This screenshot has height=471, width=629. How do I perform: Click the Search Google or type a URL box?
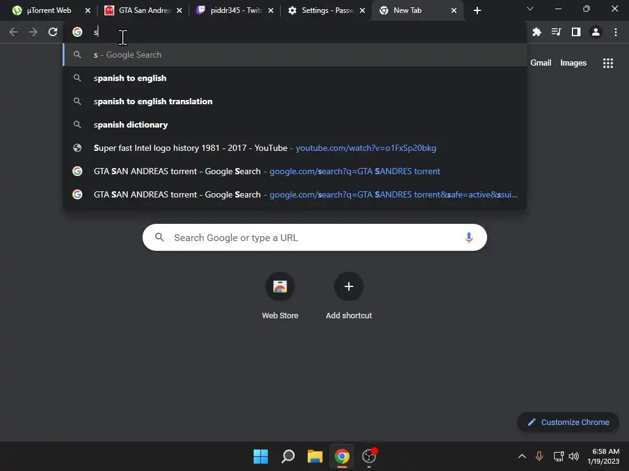point(314,237)
